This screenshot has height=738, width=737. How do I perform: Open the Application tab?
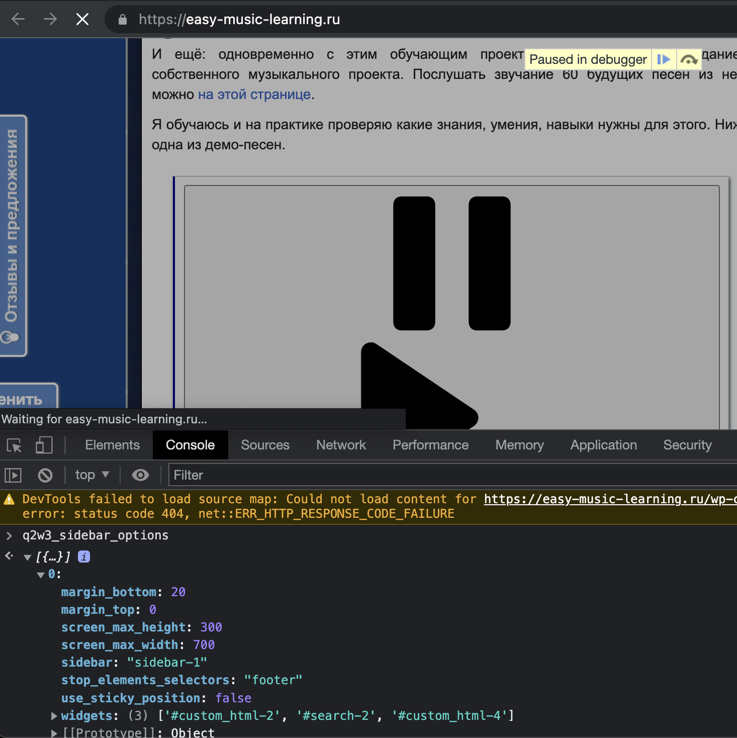pos(604,445)
